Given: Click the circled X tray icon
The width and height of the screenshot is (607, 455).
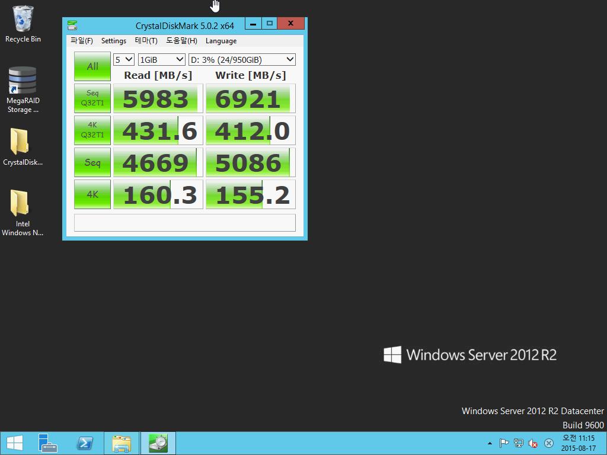Looking at the screenshot, I should pos(548,443).
